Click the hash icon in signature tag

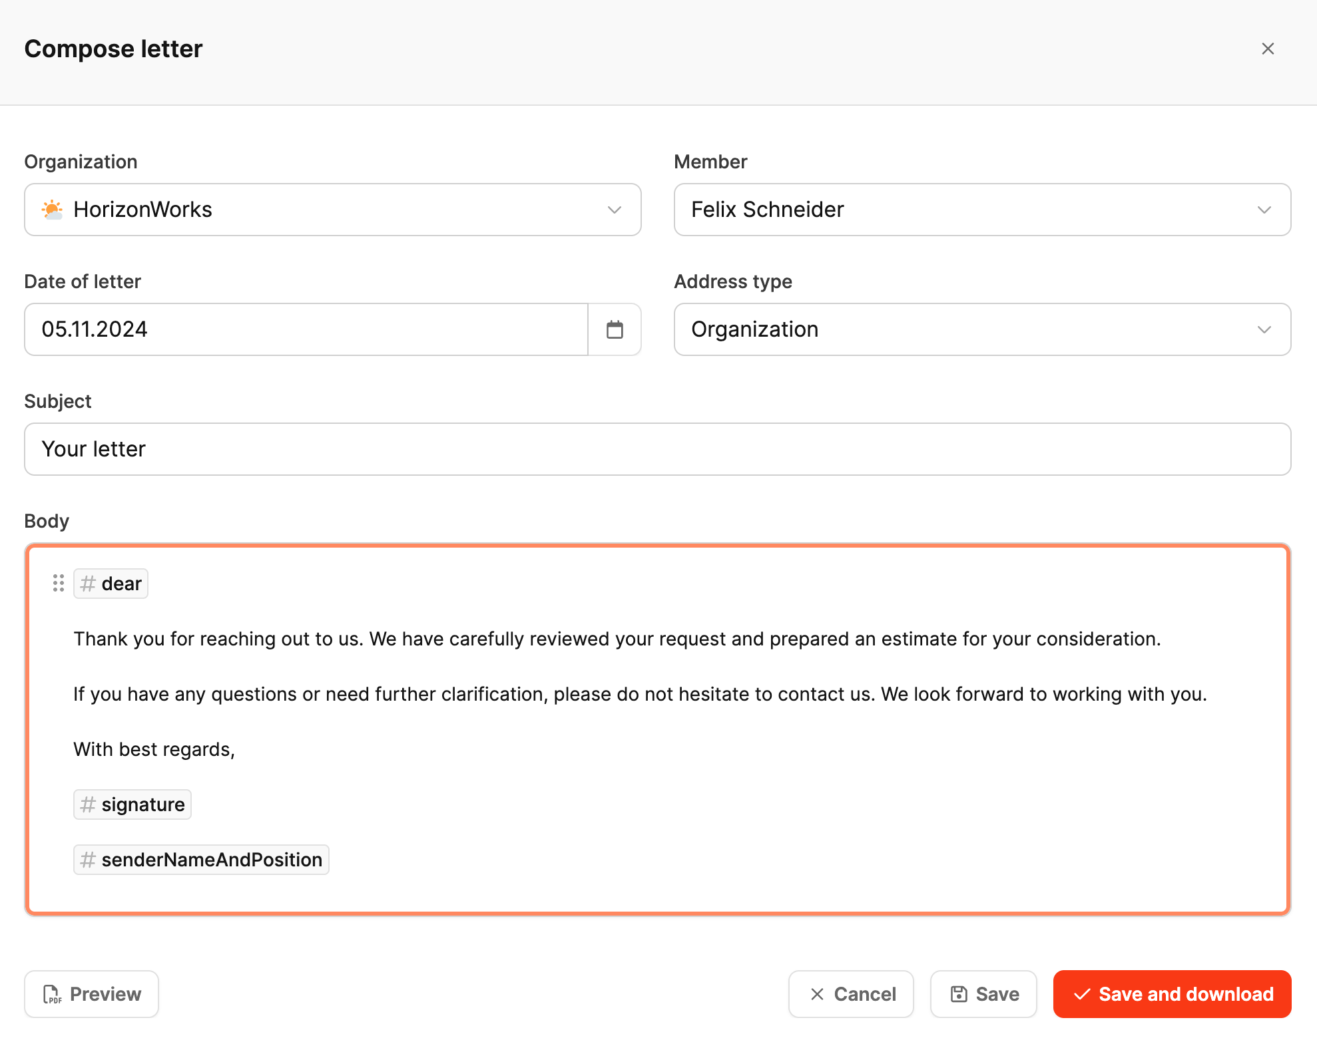pyautogui.click(x=88, y=804)
